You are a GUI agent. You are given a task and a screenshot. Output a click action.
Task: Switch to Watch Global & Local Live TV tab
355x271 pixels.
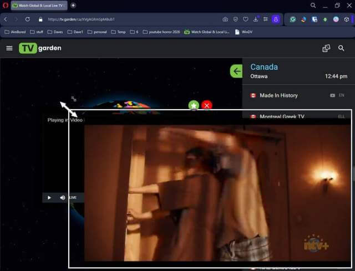(x=38, y=6)
